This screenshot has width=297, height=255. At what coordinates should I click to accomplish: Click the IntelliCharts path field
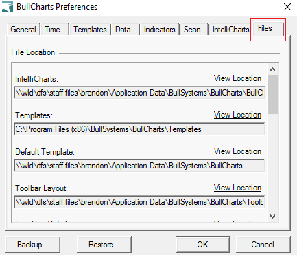(x=139, y=93)
